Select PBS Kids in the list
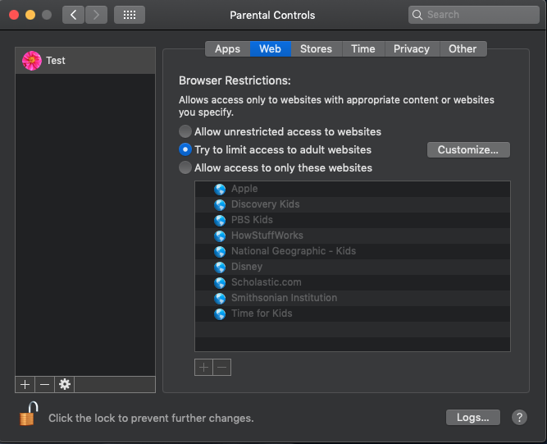 tap(353, 220)
